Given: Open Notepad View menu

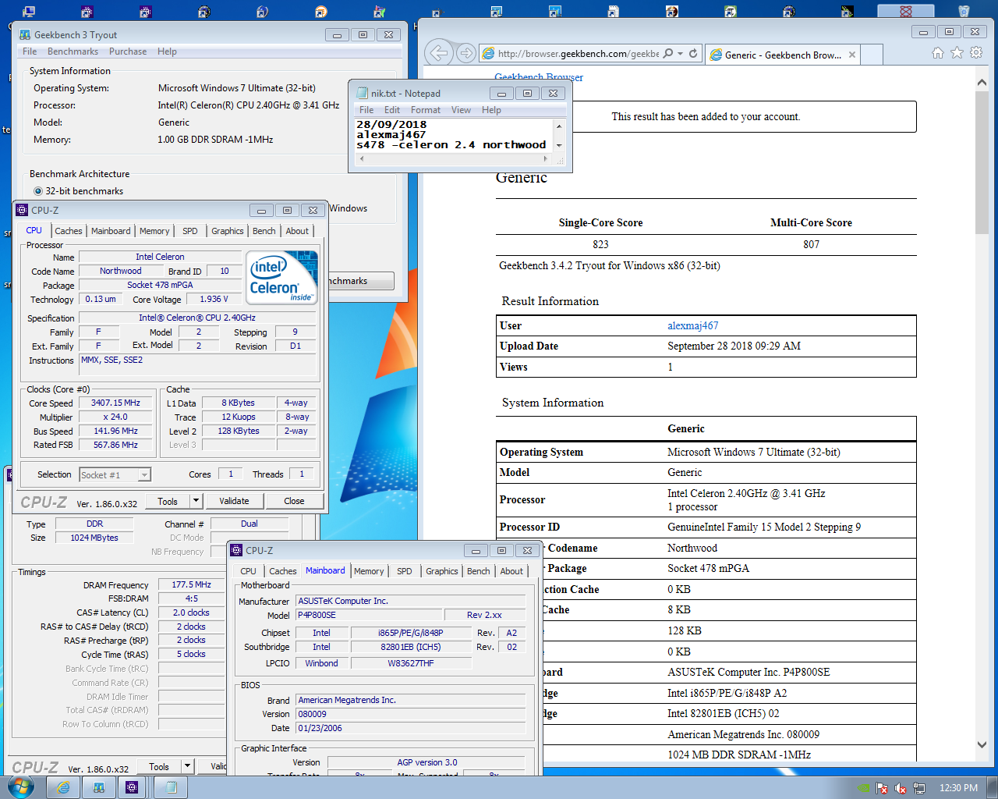Looking at the screenshot, I should pos(461,110).
